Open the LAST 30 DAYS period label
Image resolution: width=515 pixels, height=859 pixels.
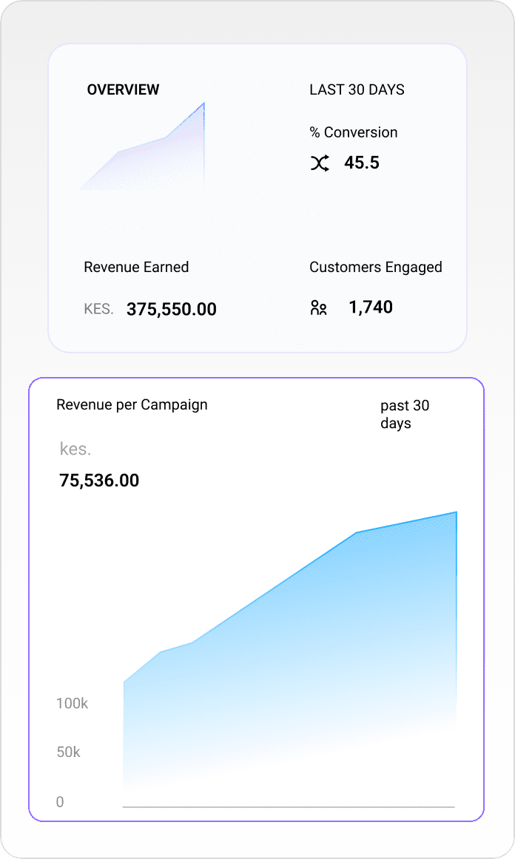357,89
